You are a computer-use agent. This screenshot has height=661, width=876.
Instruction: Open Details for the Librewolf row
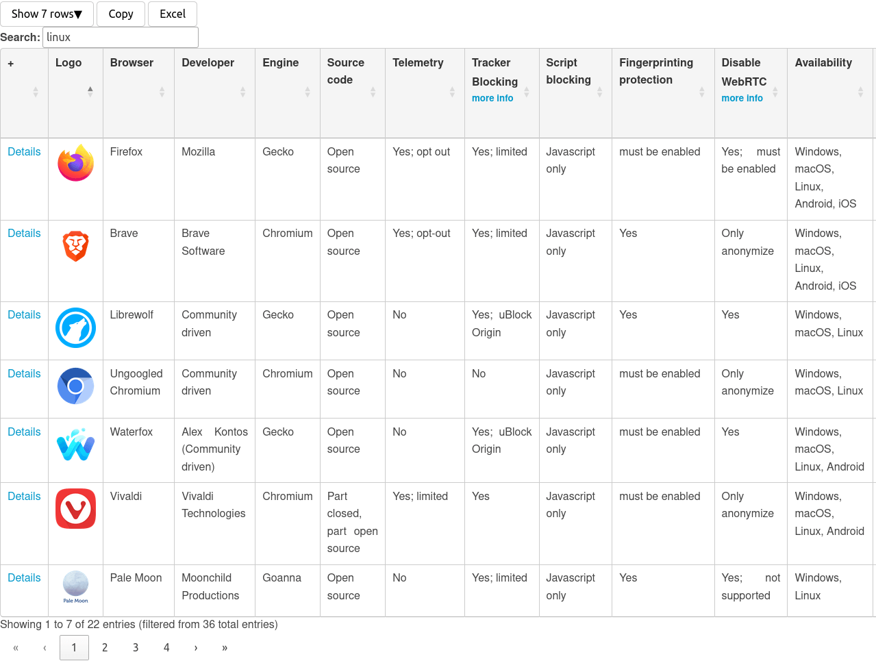tap(24, 314)
